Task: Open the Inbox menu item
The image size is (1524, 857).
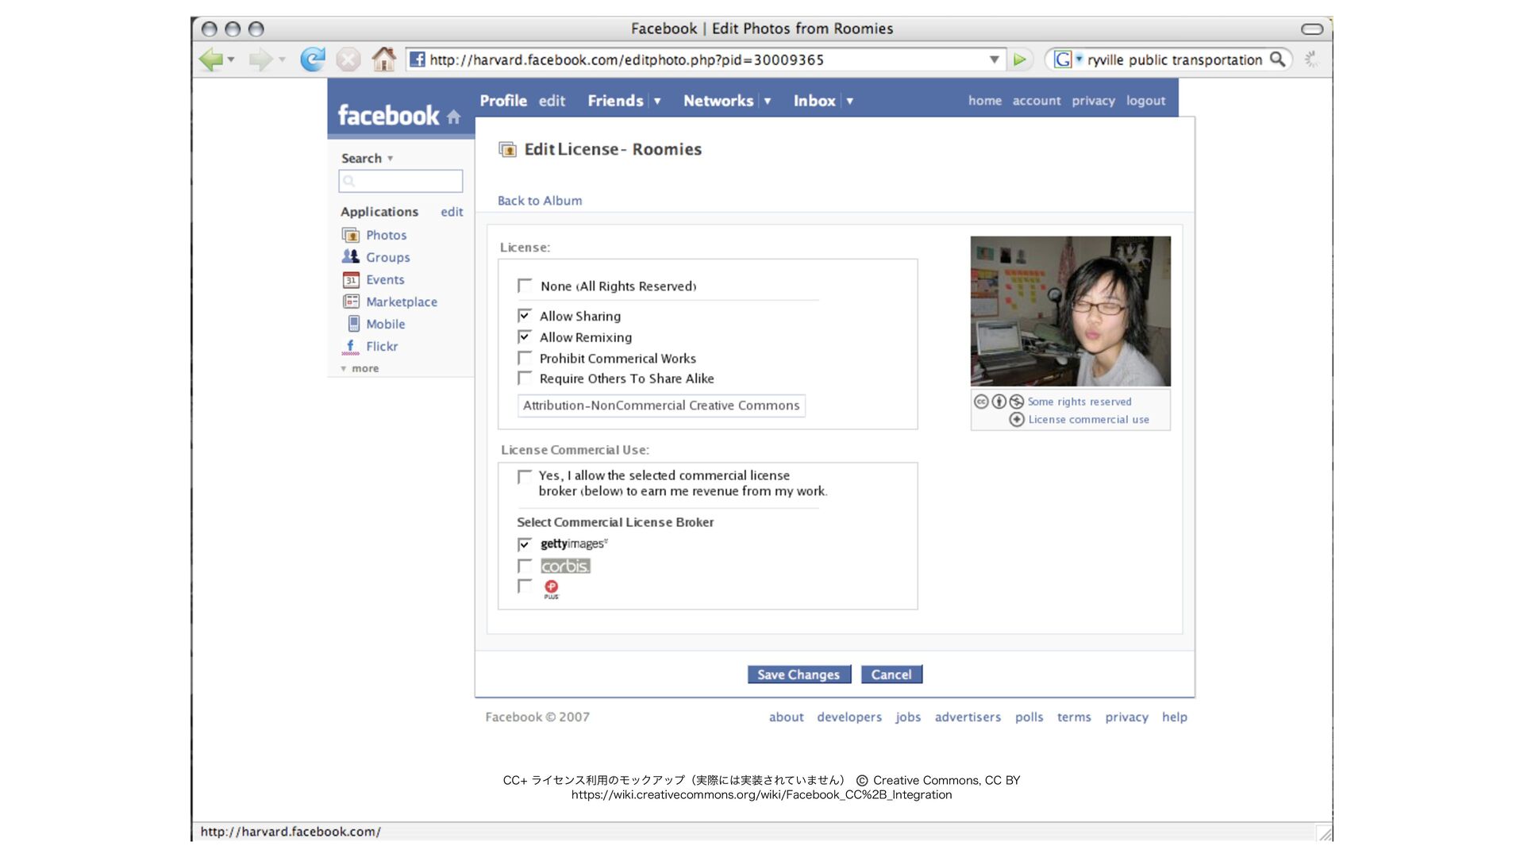Action: tap(814, 101)
